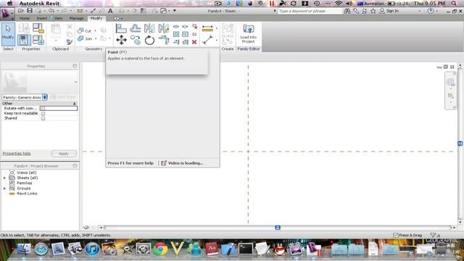
Task: Collapse the Other properties section
Action: click(75, 104)
